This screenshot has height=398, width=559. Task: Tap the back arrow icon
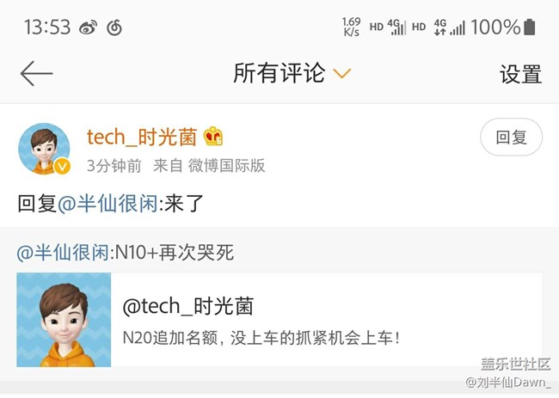click(x=36, y=74)
